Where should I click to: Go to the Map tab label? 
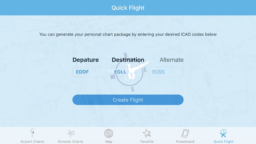coord(109,141)
